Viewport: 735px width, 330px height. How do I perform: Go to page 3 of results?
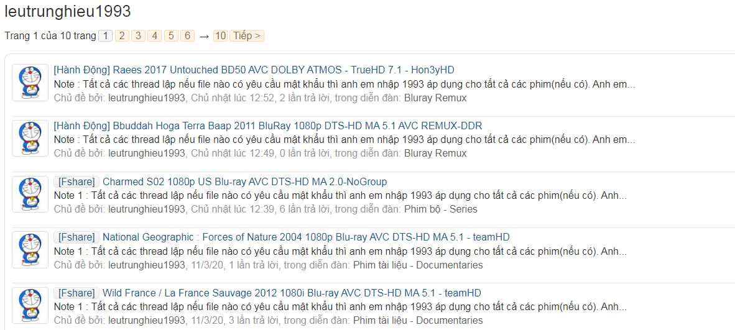point(138,35)
